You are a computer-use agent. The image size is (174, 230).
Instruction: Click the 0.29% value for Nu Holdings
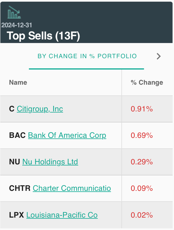click(142, 162)
